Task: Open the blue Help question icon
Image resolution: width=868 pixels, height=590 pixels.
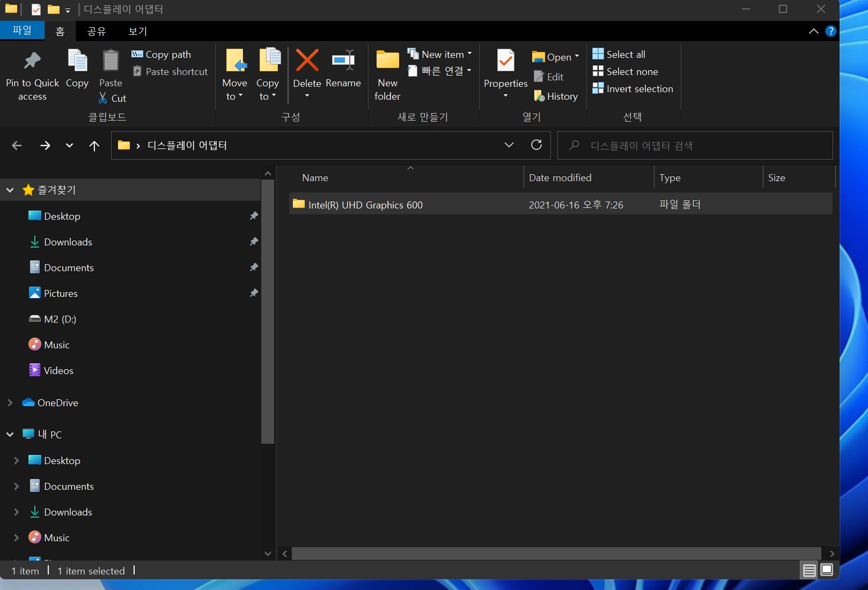Action: click(x=830, y=31)
